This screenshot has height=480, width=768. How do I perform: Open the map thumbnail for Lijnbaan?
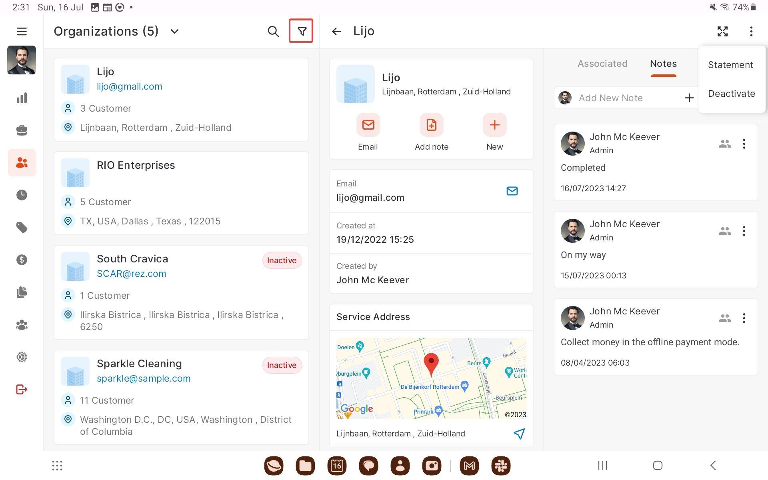[x=431, y=378]
